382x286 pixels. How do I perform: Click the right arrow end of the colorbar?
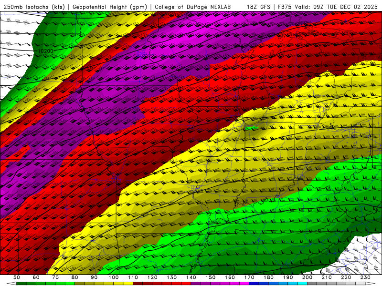371,283
